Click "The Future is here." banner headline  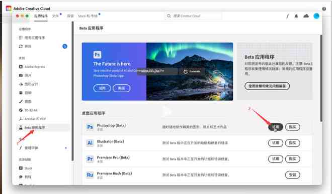(112, 64)
